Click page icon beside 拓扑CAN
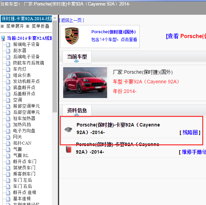Image resolution: width=206 pixels, height=205 pixels. click(8, 143)
